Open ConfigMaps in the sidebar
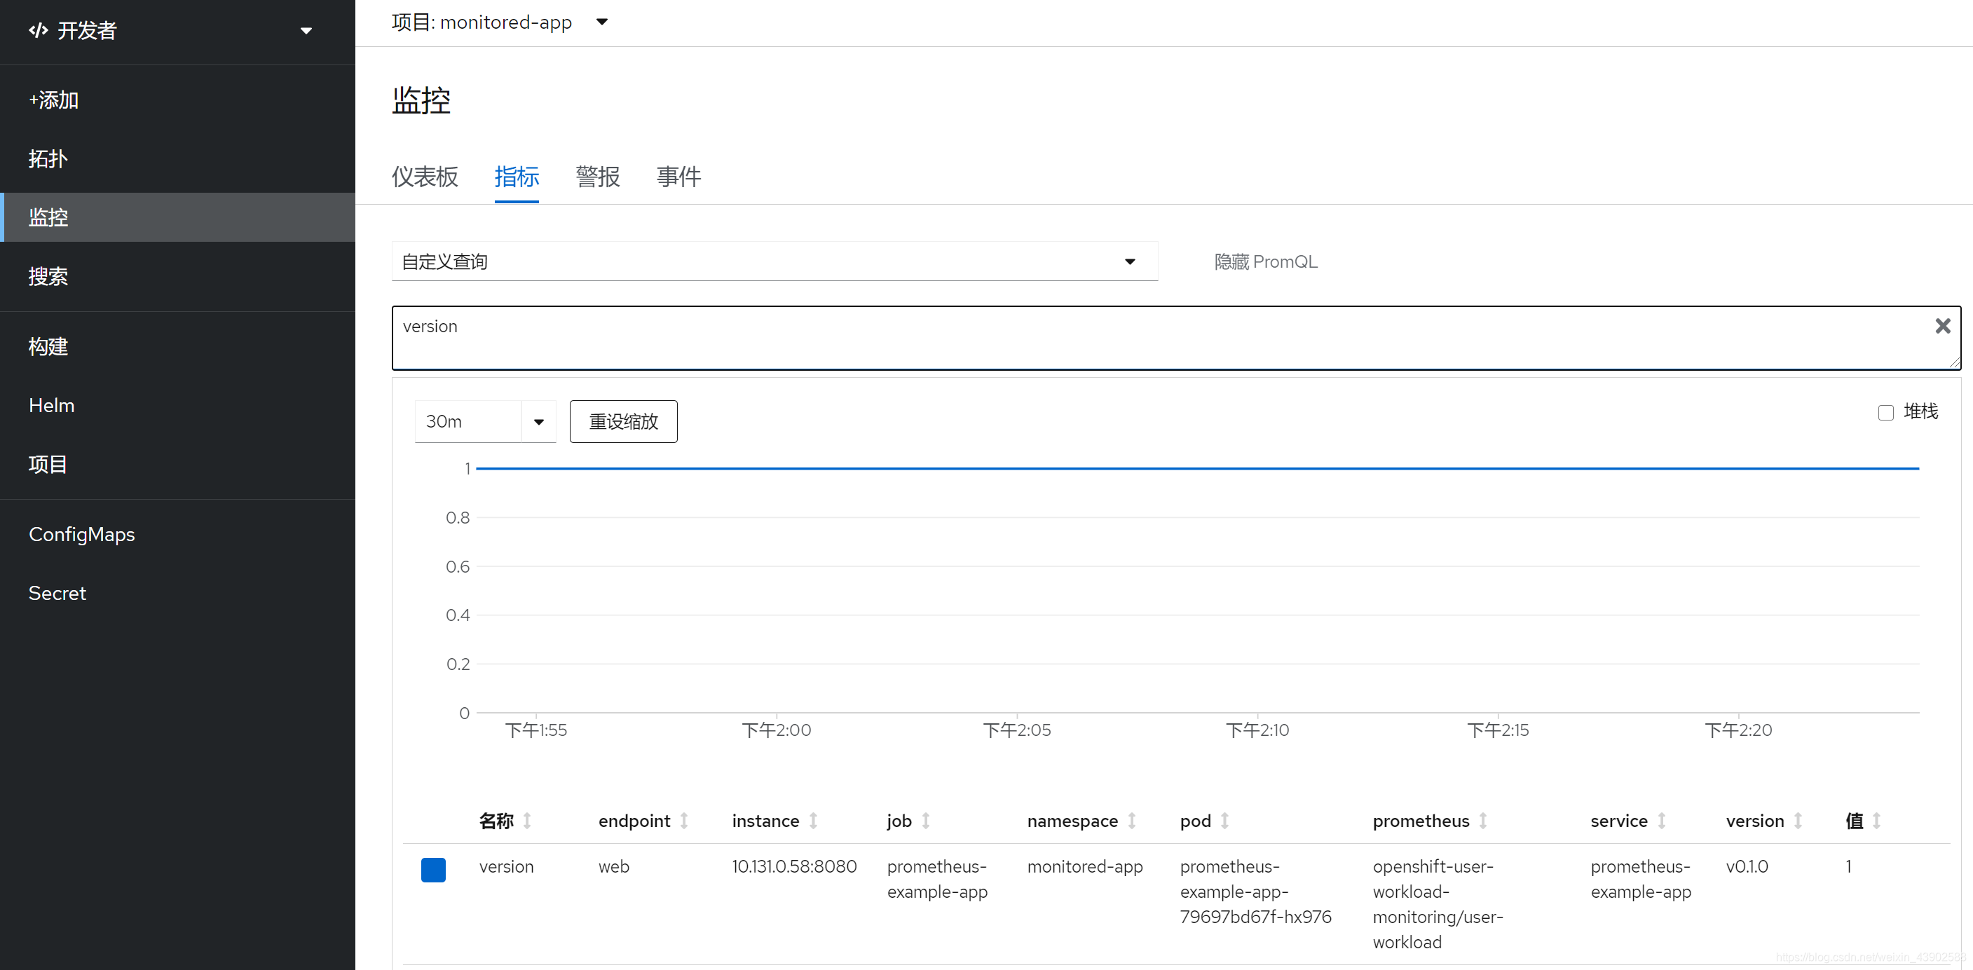The image size is (1973, 970). click(x=178, y=534)
